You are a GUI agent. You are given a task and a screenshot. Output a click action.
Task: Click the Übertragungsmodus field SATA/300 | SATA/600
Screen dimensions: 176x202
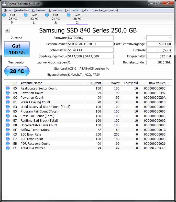pos(91,56)
